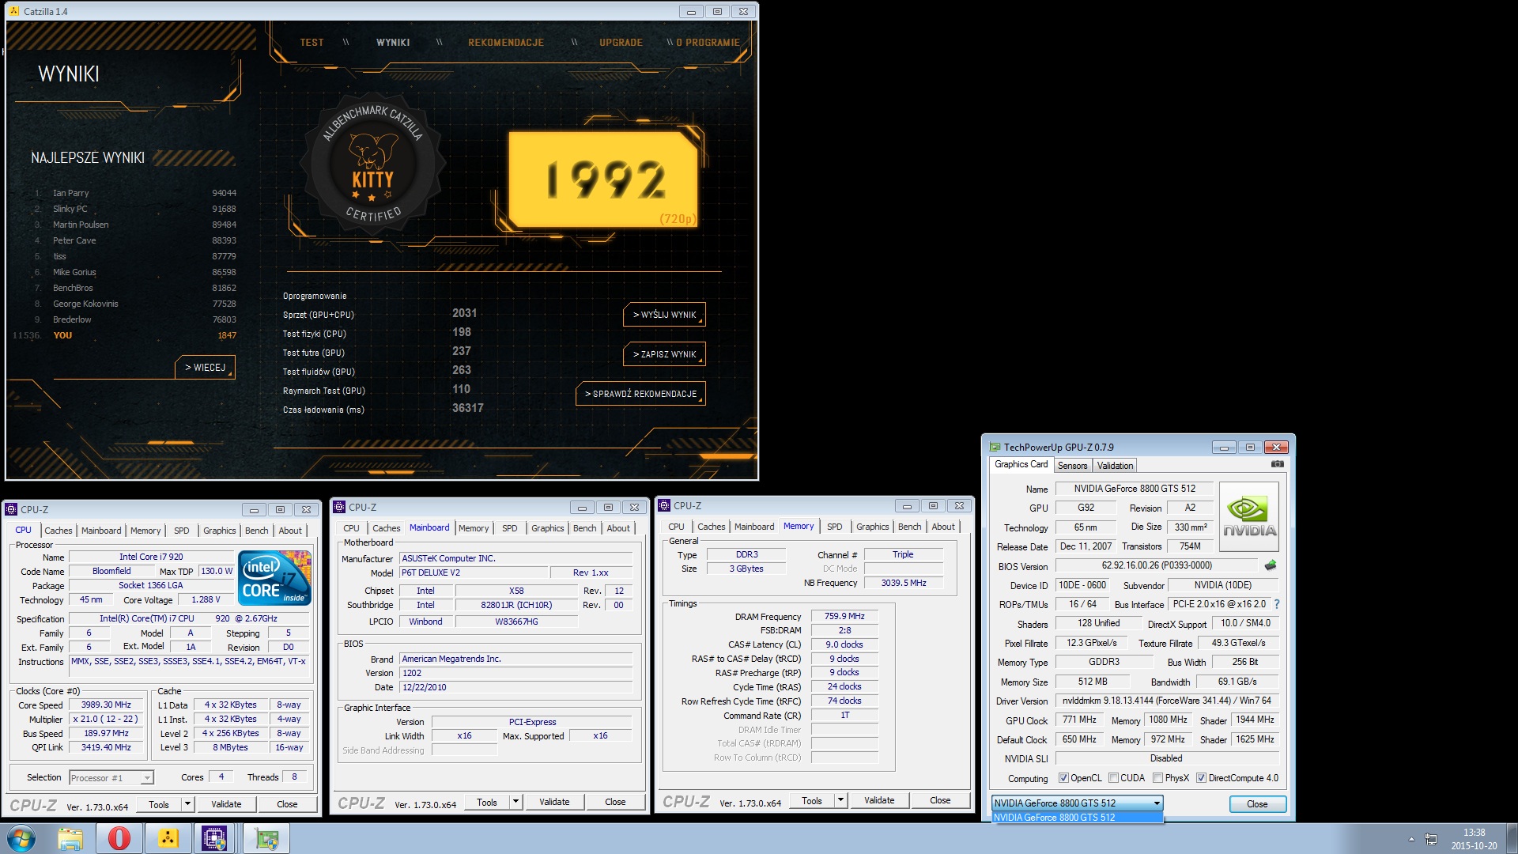Click the WIĘCEJ button under the best results
Screen dimensions: 1518x854
click(205, 368)
